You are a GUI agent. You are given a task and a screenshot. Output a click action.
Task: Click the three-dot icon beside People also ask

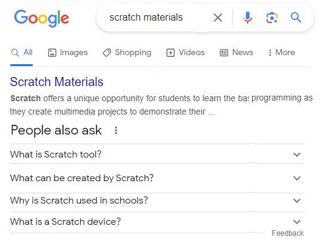click(116, 130)
